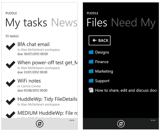Click the PUDDLE title on the light screen
Image resolution: width=161 pixels, height=131 pixels.
pyautogui.click(x=11, y=13)
